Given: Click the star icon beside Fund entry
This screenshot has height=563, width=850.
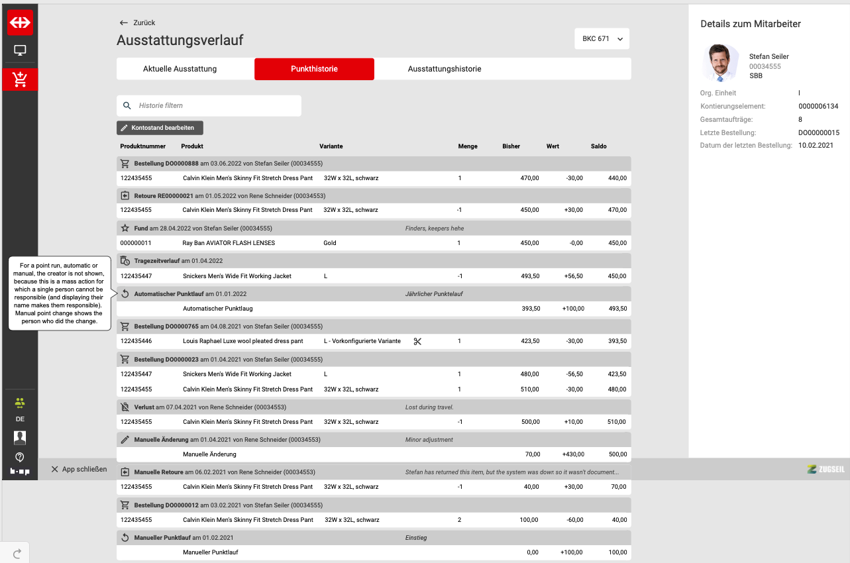Looking at the screenshot, I should (125, 228).
